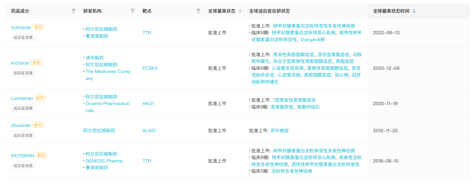Select PCSK9 target link
472x182 pixels.
pos(150,68)
